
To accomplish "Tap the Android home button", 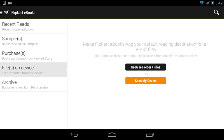I will (x=112, y=135).
